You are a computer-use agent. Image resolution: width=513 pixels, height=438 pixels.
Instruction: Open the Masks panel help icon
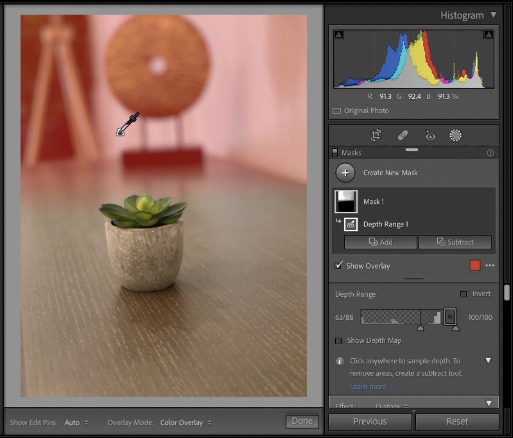click(490, 153)
